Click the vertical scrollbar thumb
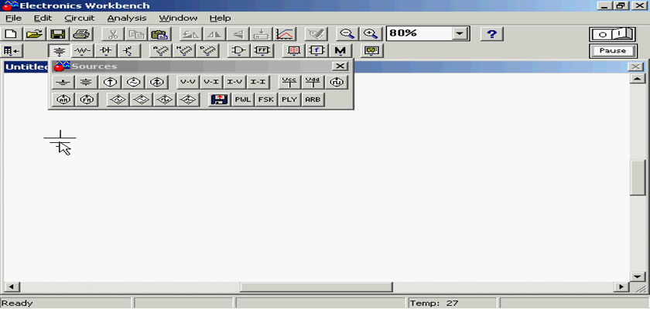Image resolution: width=650 pixels, height=309 pixels. (637, 178)
